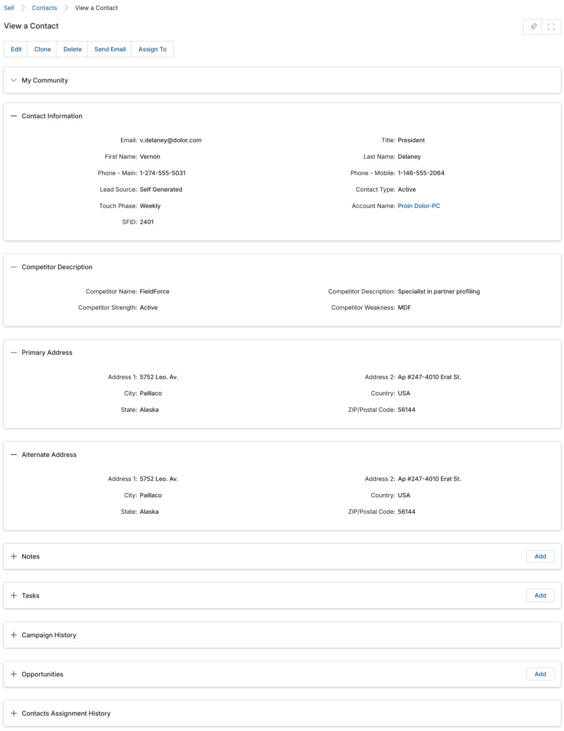This screenshot has width=564, height=731.
Task: Select the main phone 1-274-555-5031
Action: 163,173
